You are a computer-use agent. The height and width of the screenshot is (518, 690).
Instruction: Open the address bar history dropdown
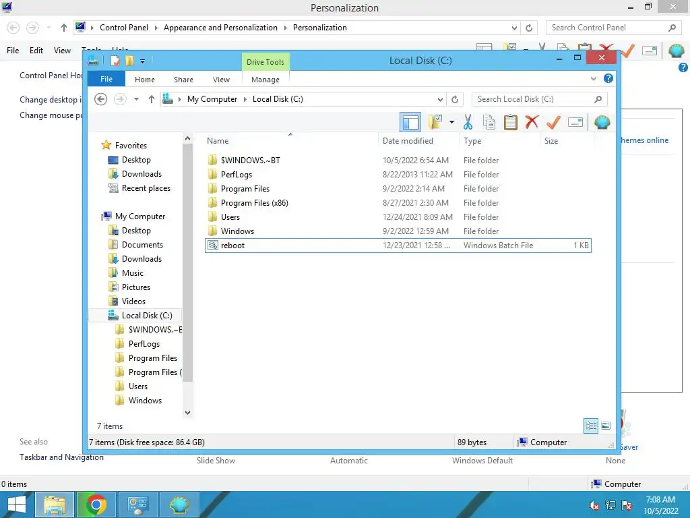click(x=440, y=99)
